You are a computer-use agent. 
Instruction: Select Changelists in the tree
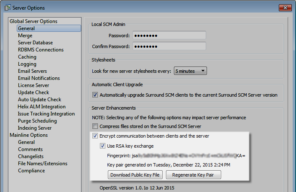coord(31,156)
